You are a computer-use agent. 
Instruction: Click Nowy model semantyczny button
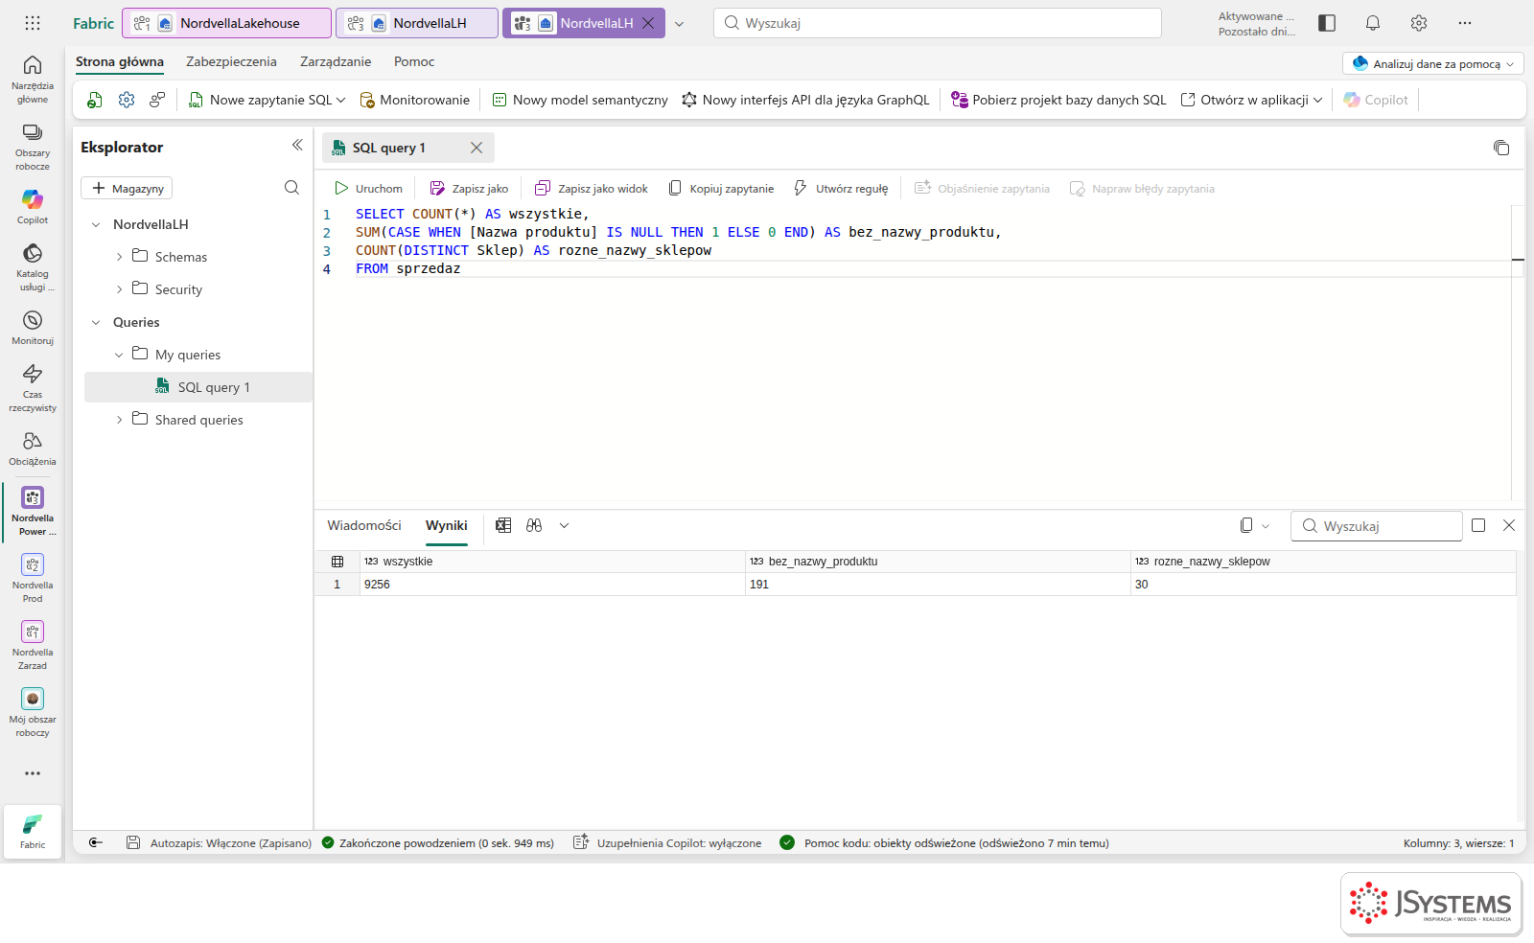pos(580,100)
